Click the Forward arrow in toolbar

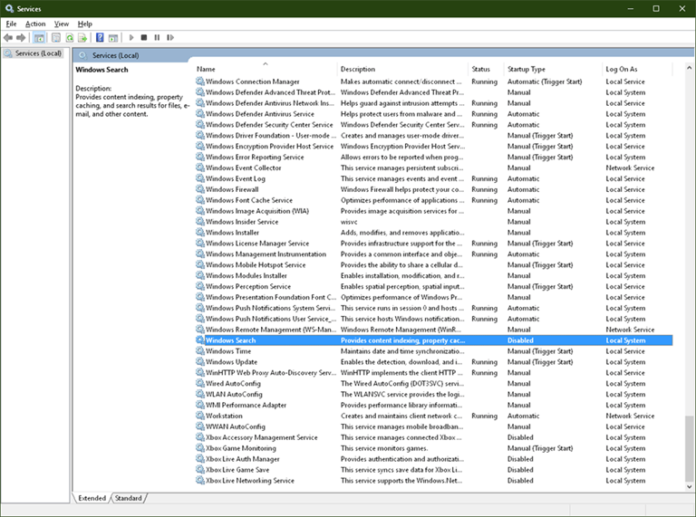[21, 38]
